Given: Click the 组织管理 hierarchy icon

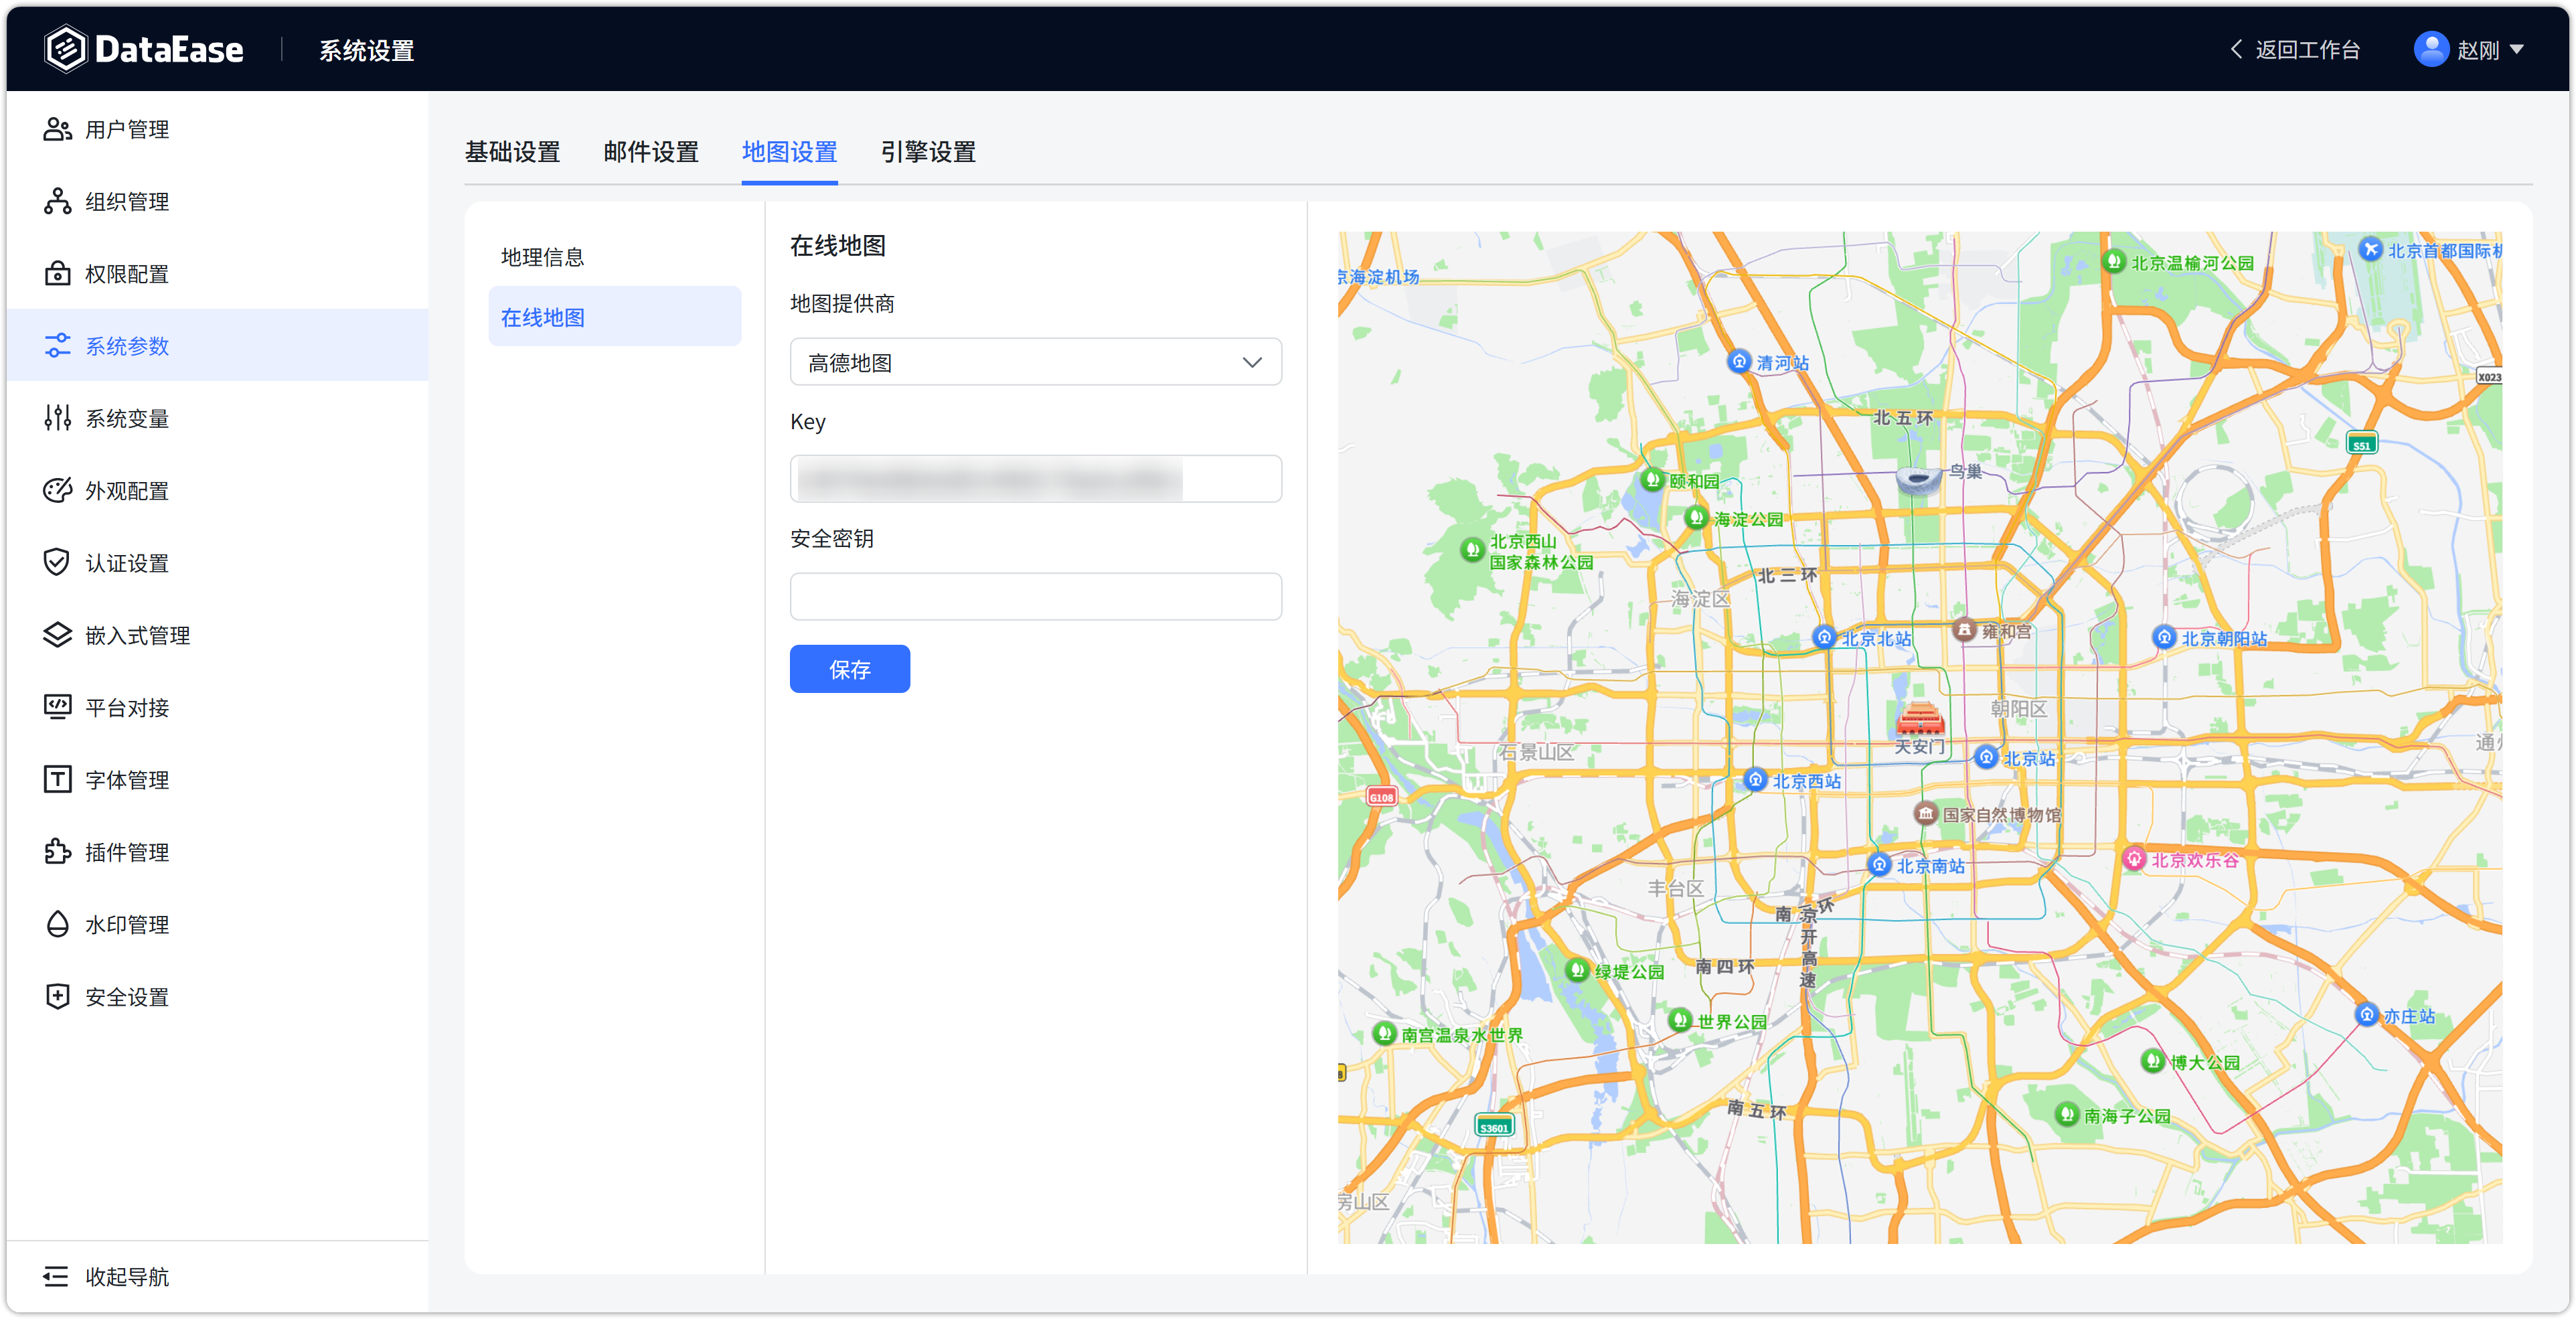Looking at the screenshot, I should point(57,201).
